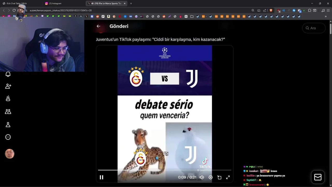Open the flask-shaped sidebar icon
The width and height of the screenshot is (332, 187).
pos(8,98)
